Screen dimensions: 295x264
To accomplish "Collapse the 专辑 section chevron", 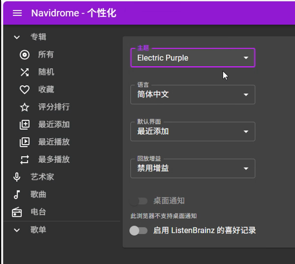I will (x=17, y=37).
